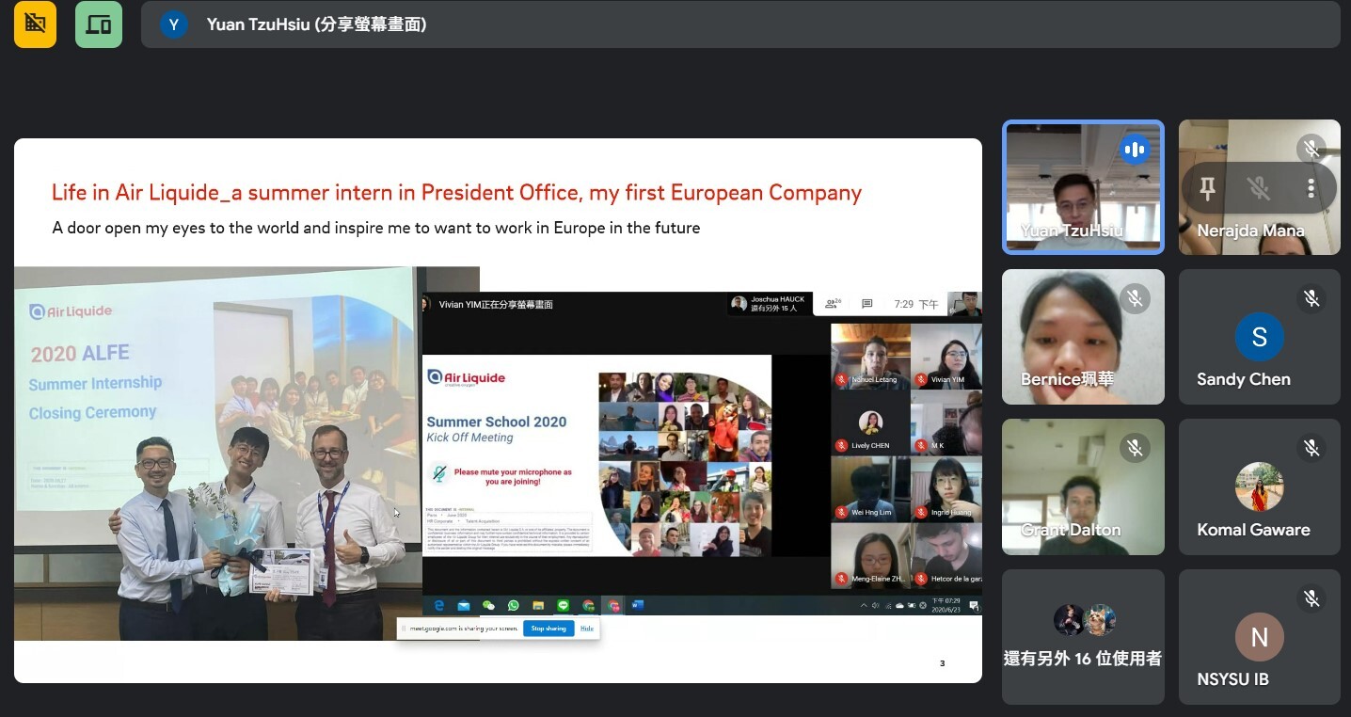
Task: Open more options on Nerajda Mana's tile
Action: coord(1310,189)
